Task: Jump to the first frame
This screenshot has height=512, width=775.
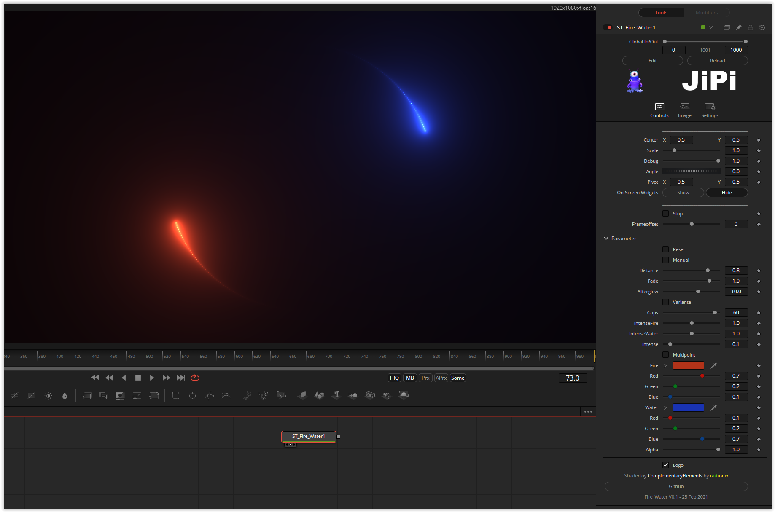Action: pos(95,378)
